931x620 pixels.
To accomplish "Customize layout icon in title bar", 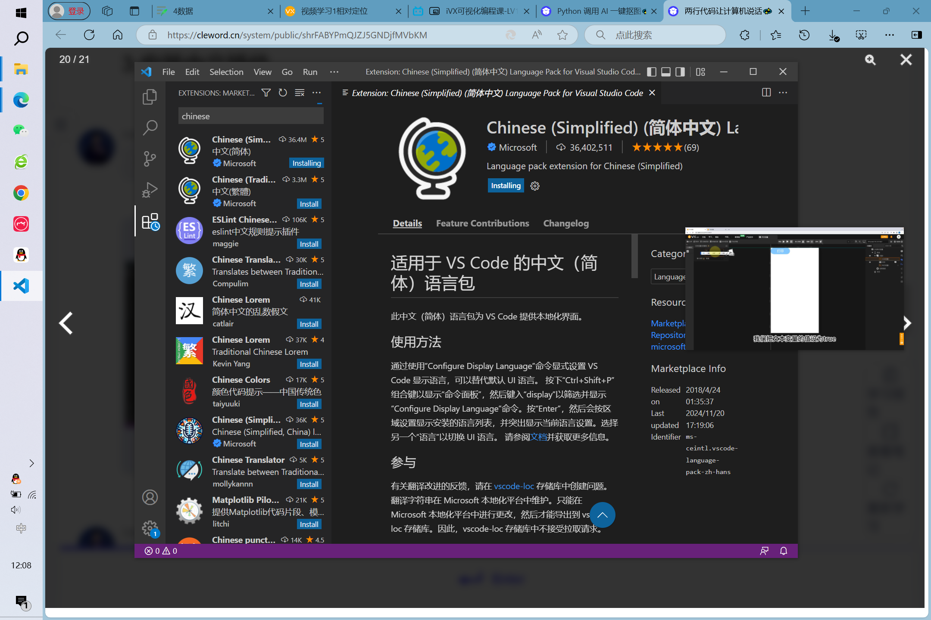I will 701,72.
